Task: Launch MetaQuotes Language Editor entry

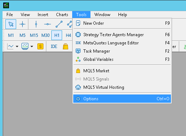Action: point(122,43)
